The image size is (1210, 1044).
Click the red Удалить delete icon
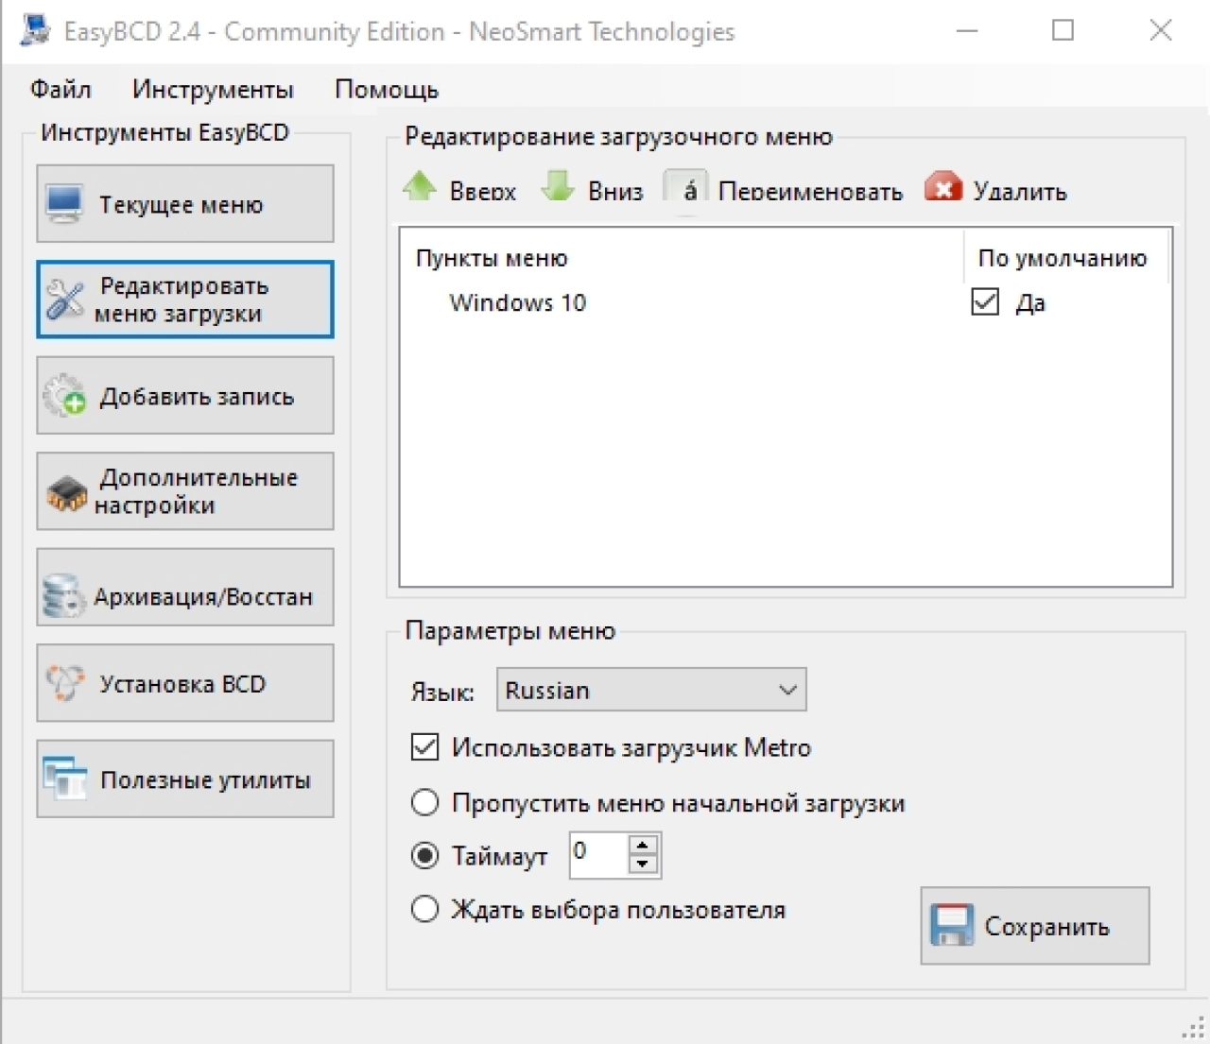pyautogui.click(x=943, y=187)
